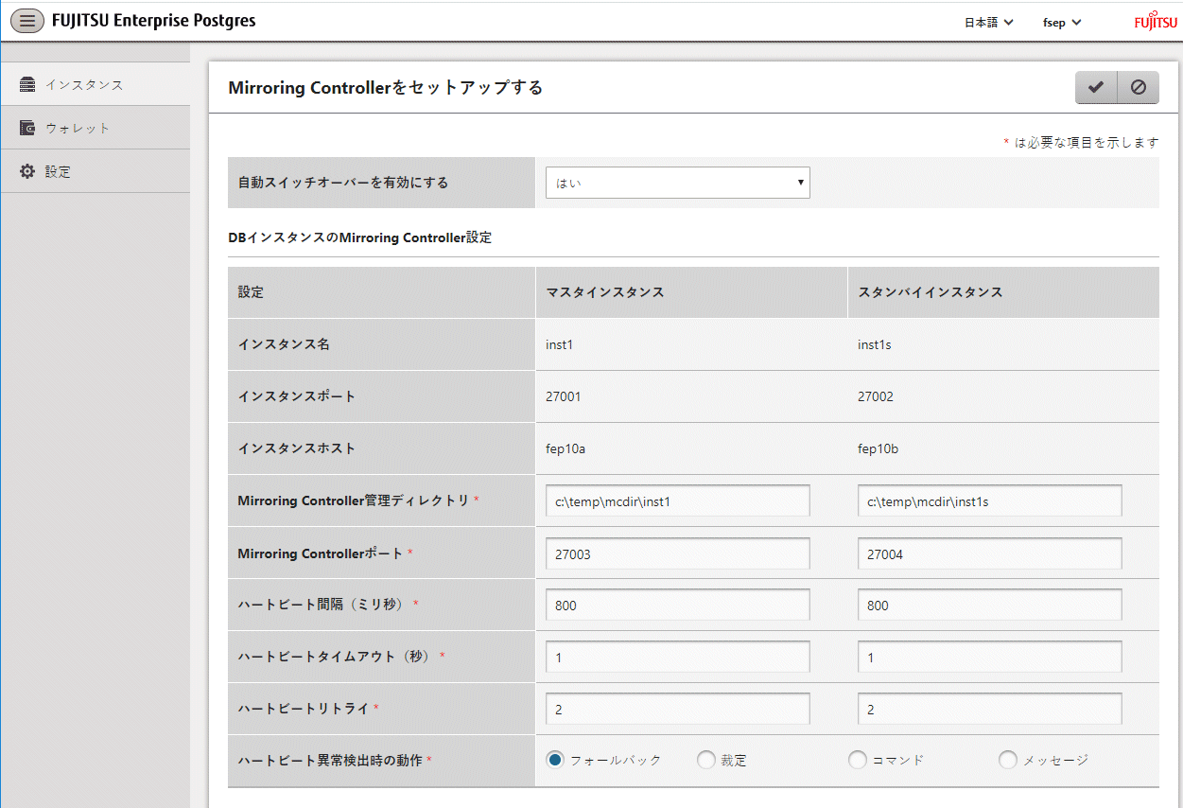Open the 設定 sidebar menu item
1183x808 pixels.
tap(96, 171)
